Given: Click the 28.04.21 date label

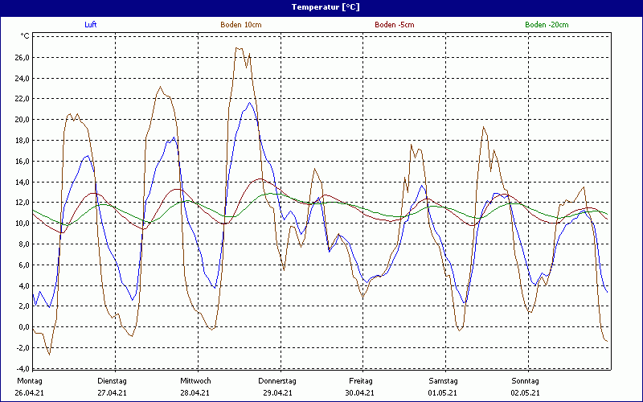Looking at the screenshot, I should pos(195,392).
